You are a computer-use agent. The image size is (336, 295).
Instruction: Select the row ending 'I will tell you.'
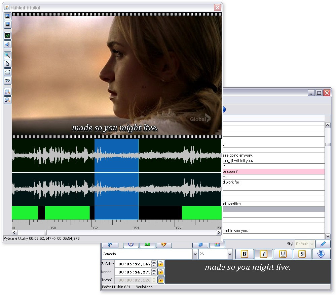pyautogui.click(x=274, y=161)
